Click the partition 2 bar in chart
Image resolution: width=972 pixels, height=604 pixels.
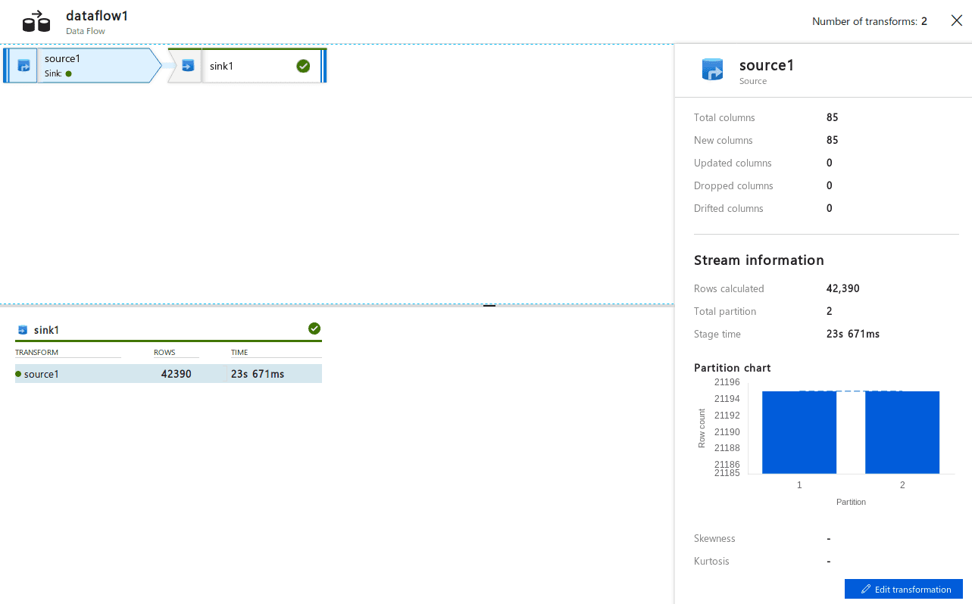click(902, 432)
